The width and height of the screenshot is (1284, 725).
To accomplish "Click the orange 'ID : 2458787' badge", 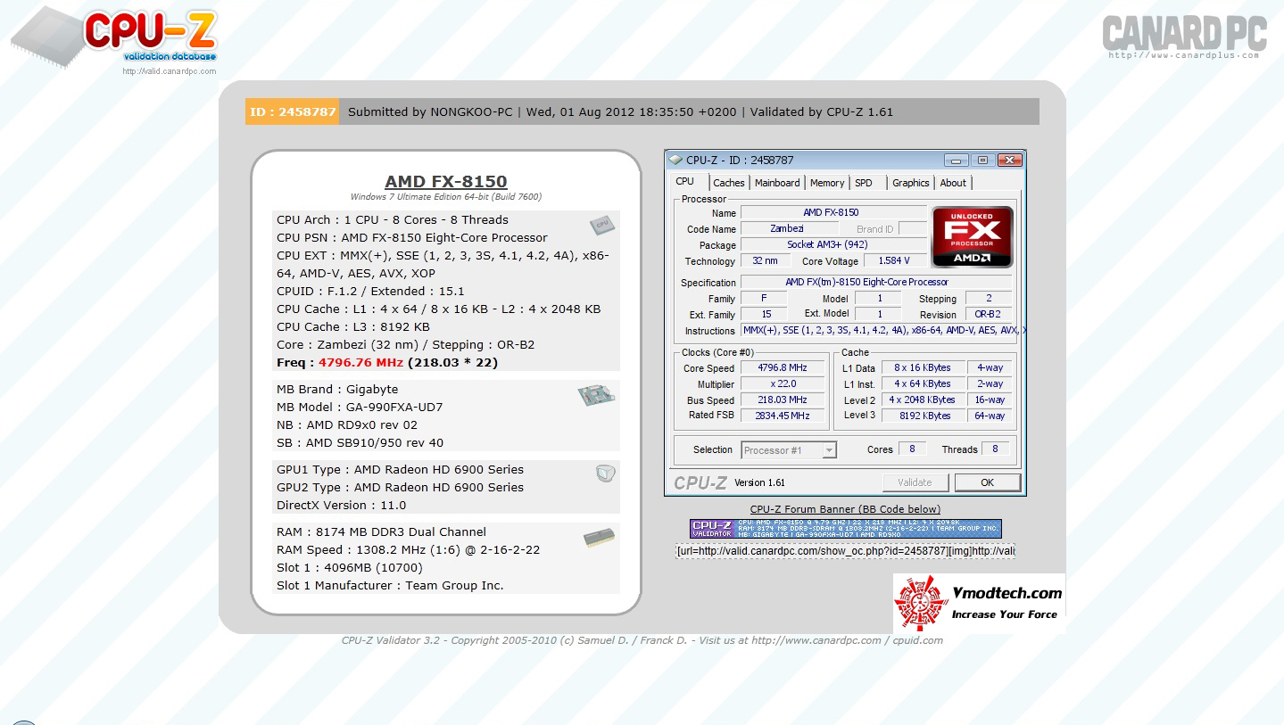I will click(x=293, y=111).
